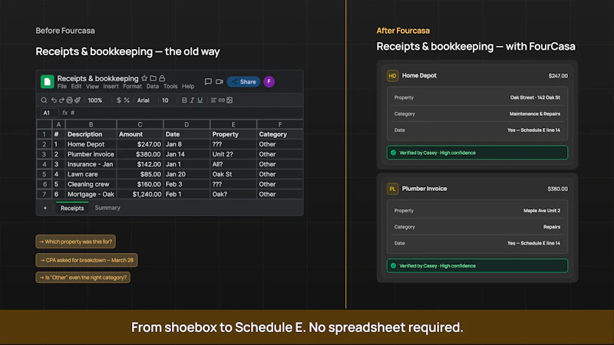Toggle bold formatting

184,100
